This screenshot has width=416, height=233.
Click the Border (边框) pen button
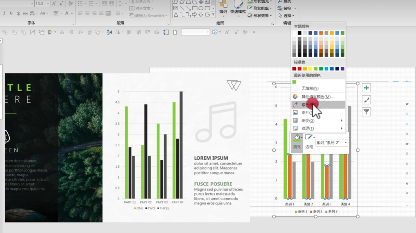pos(309,141)
